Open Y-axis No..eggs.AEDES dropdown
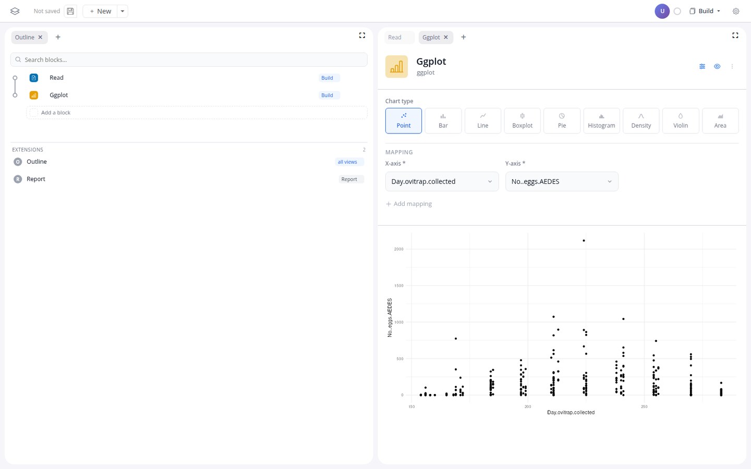The height and width of the screenshot is (469, 751). (562, 181)
